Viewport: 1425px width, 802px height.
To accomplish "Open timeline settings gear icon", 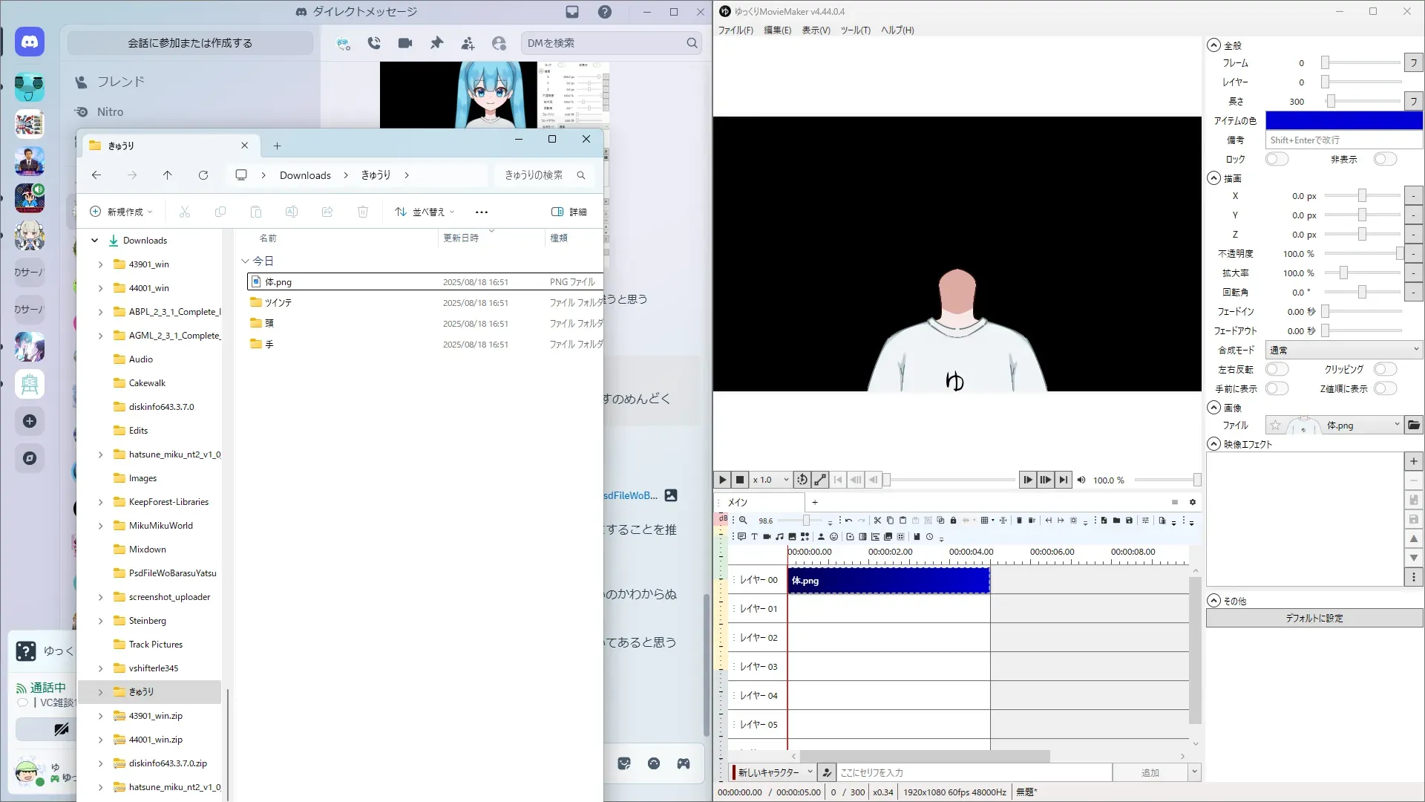I will tap(1193, 502).
